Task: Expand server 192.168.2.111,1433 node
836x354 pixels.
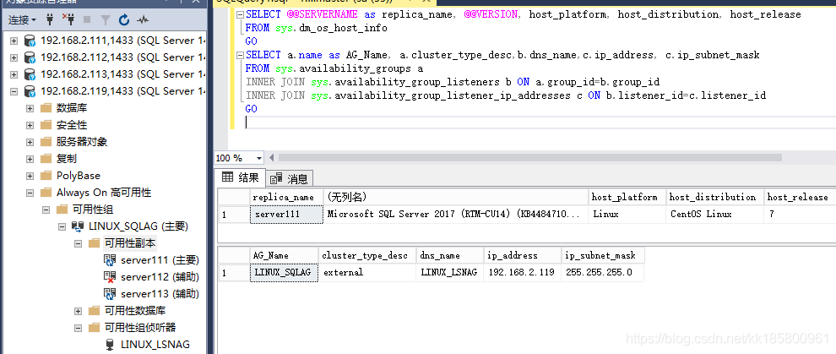Action: [x=14, y=41]
